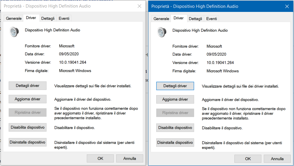The image size is (294, 166).
Task: Click speaker icon in left properties window
Action: [x=14, y=32]
